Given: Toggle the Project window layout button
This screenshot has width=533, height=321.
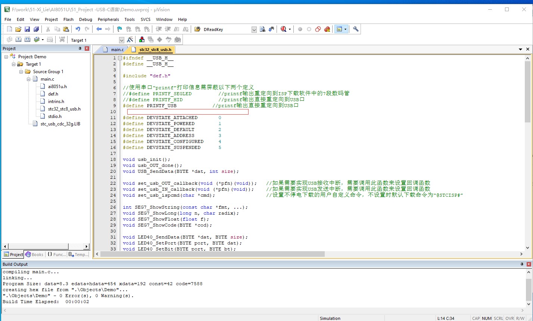Looking at the screenshot, I should point(339,29).
